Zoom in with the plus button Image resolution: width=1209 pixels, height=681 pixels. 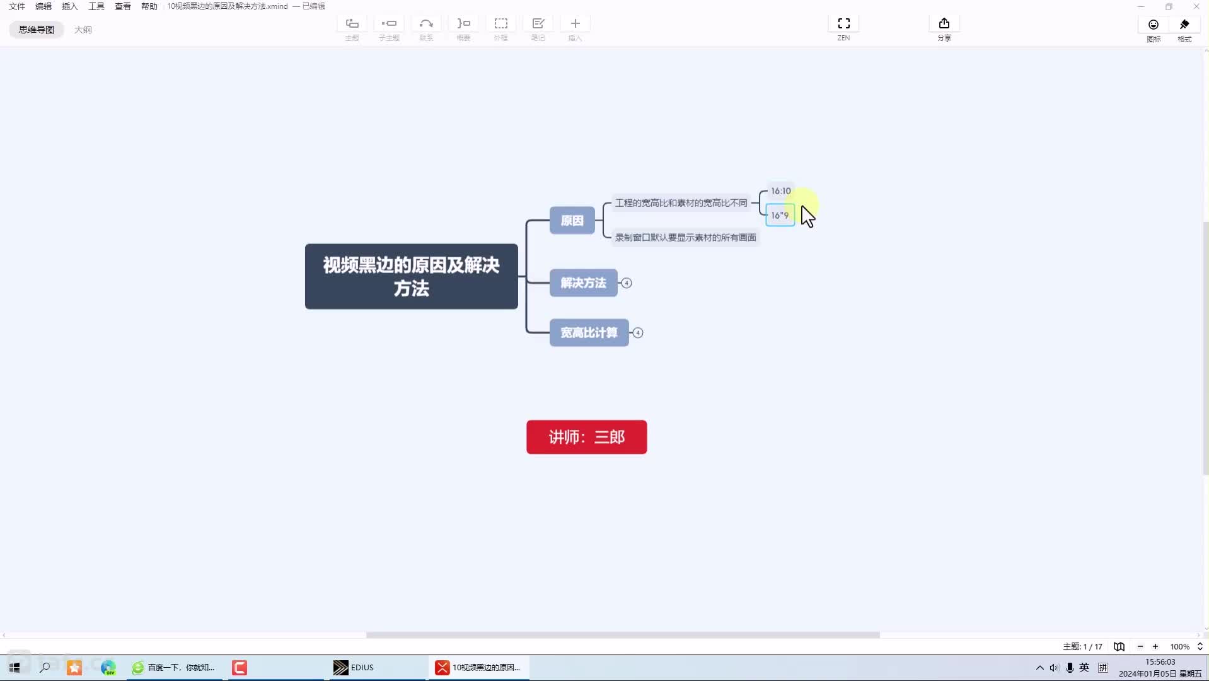(1155, 646)
